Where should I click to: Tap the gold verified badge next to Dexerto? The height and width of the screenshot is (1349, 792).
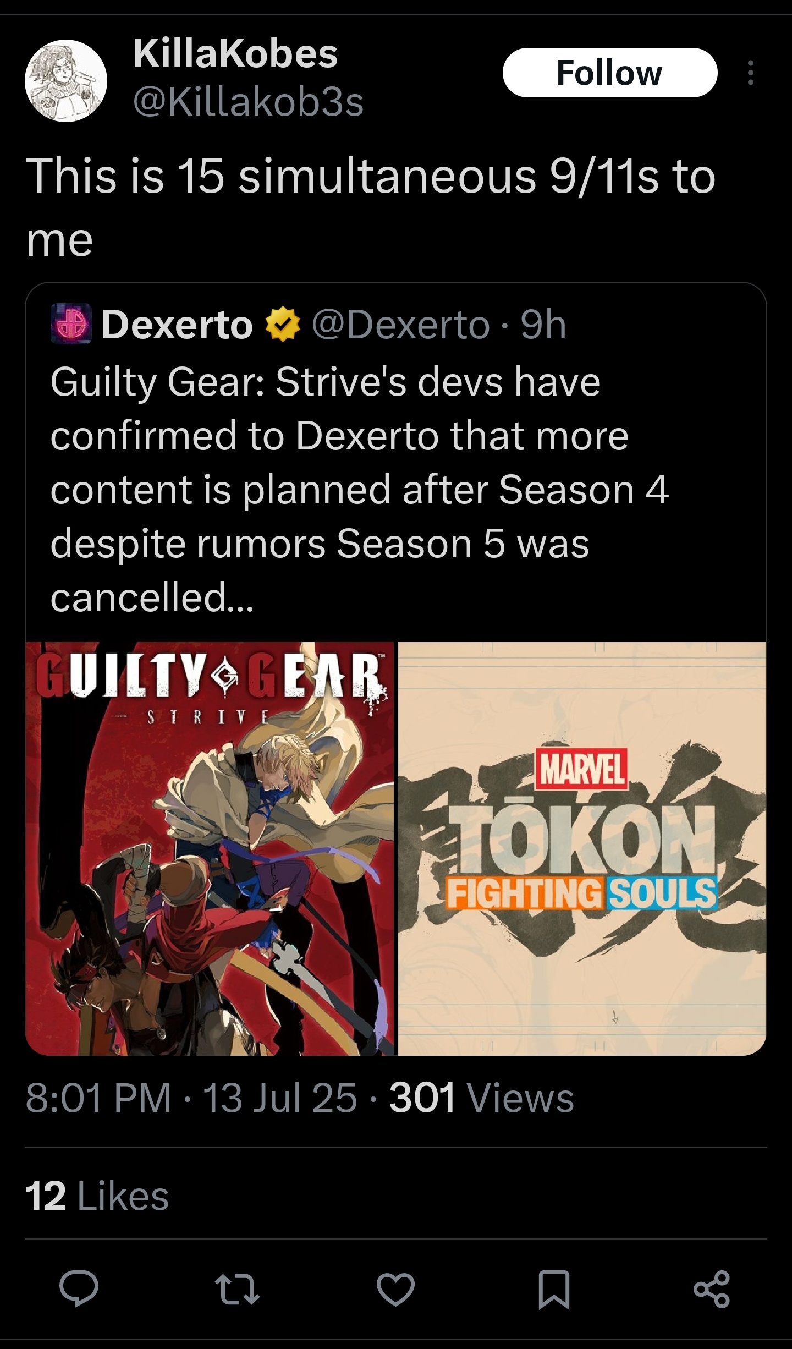[x=283, y=324]
